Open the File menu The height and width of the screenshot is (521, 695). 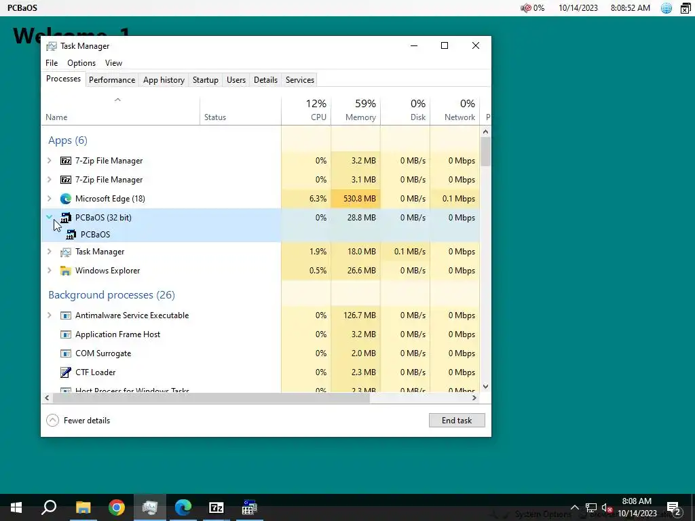pyautogui.click(x=52, y=63)
